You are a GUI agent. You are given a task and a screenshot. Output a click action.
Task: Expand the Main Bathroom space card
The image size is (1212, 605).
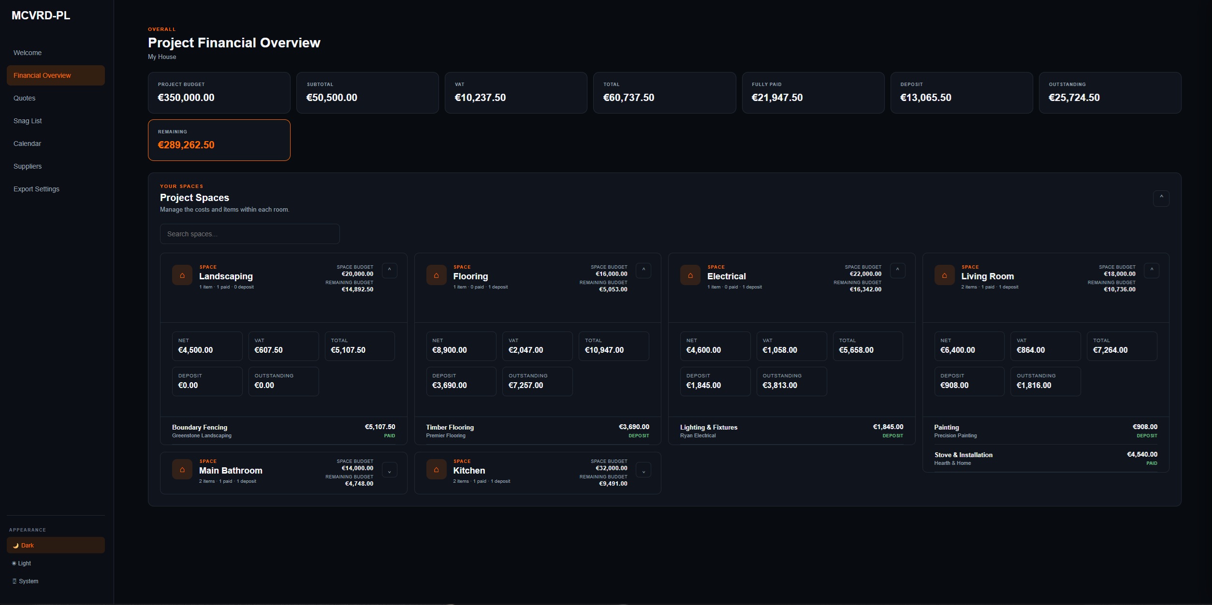pyautogui.click(x=390, y=470)
